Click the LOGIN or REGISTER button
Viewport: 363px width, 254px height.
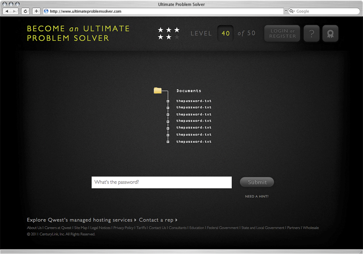(282, 34)
